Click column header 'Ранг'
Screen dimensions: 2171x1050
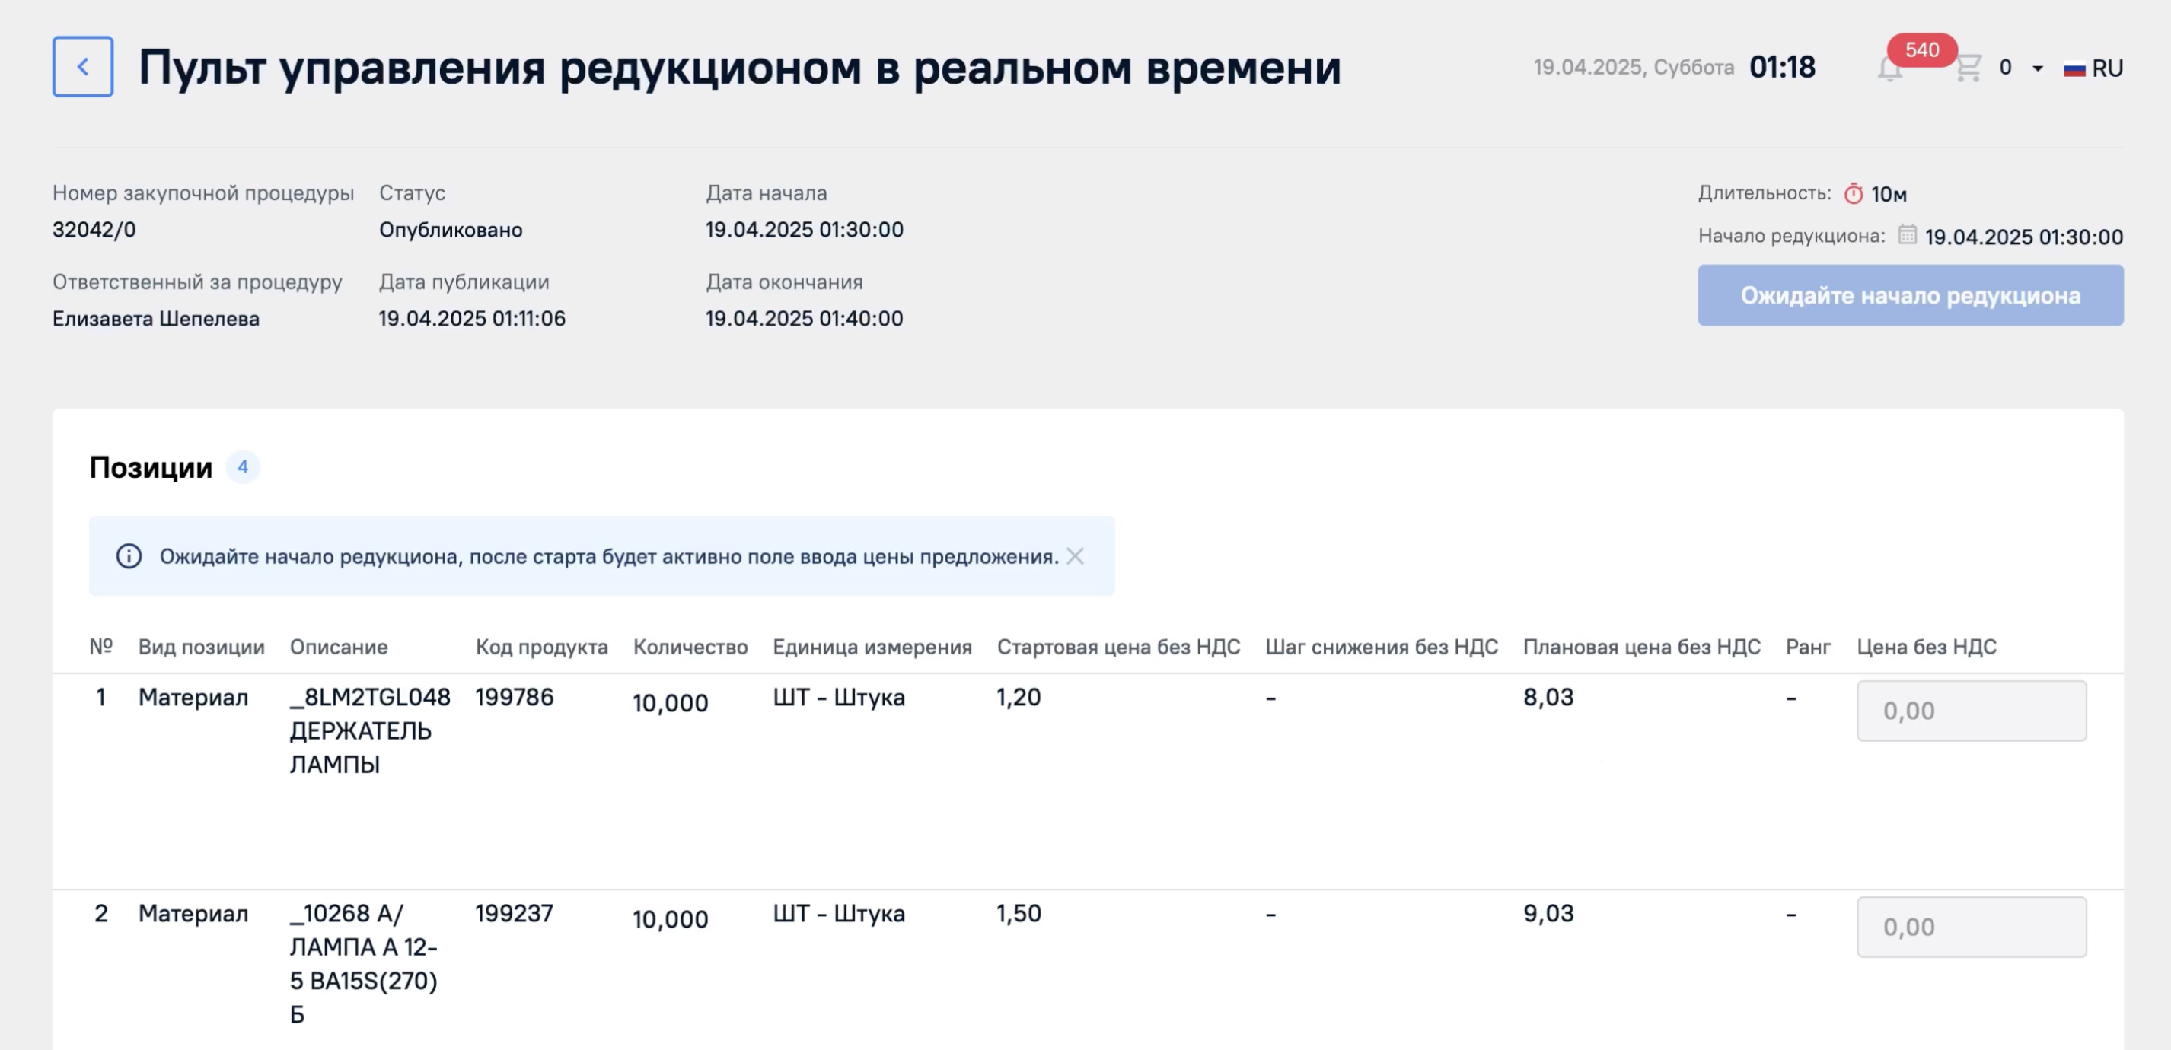1809,646
